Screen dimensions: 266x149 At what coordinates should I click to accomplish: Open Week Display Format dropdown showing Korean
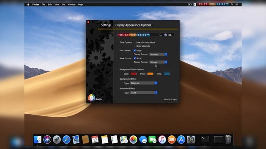pos(158,62)
